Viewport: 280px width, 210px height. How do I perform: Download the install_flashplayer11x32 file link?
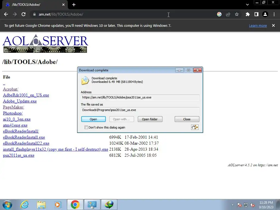coord(56,149)
